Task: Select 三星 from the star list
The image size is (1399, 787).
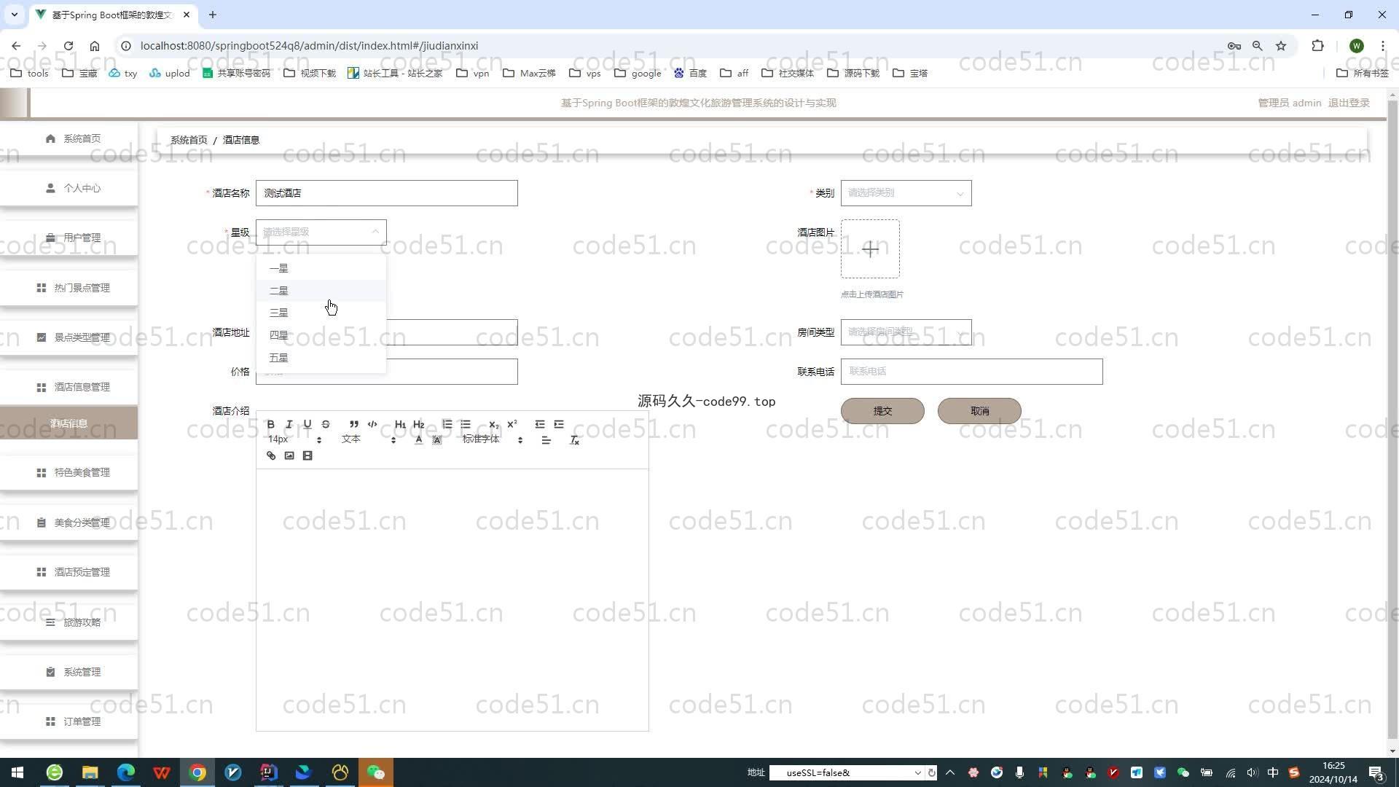Action: [x=321, y=313]
